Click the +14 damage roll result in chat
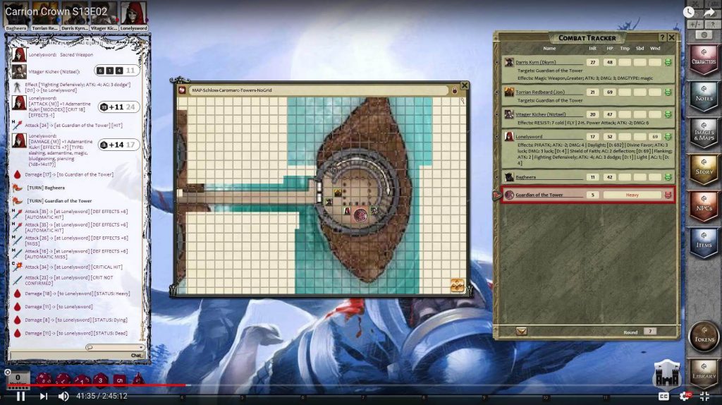The width and height of the screenshot is (722, 405). (118, 145)
